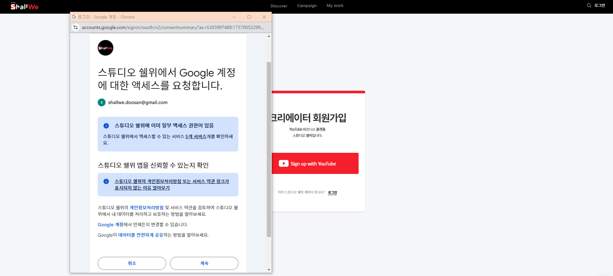The width and height of the screenshot is (613, 276).
Task: Click the info icon next to the existing access notice
Action: pyautogui.click(x=106, y=126)
